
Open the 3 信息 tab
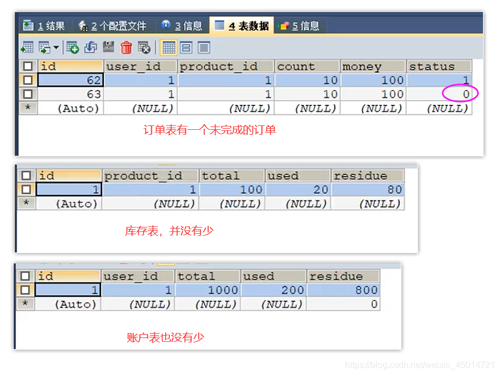click(182, 26)
